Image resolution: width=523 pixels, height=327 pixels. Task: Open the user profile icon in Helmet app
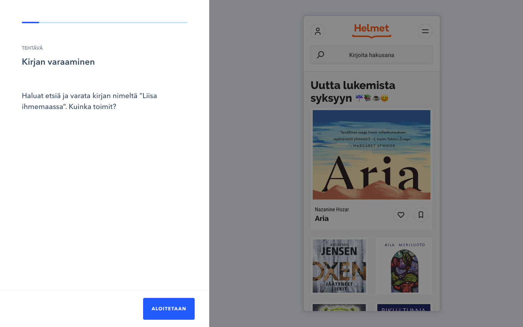[318, 31]
